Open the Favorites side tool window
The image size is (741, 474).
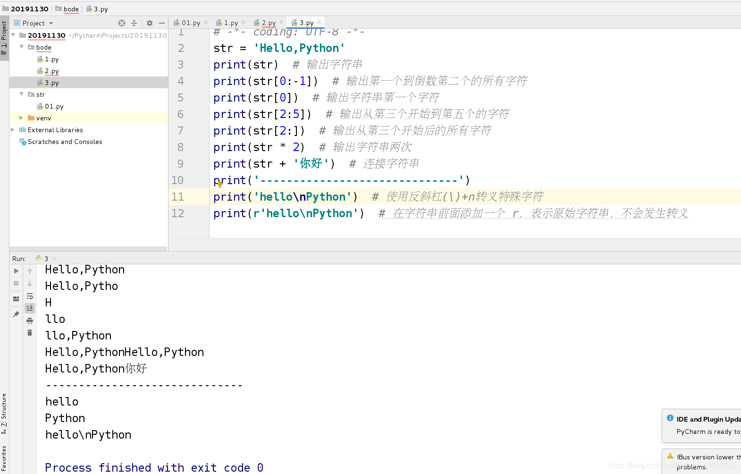4,459
